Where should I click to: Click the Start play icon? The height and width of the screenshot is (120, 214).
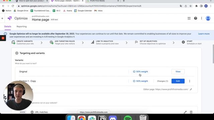pyautogui.click(x=183, y=42)
